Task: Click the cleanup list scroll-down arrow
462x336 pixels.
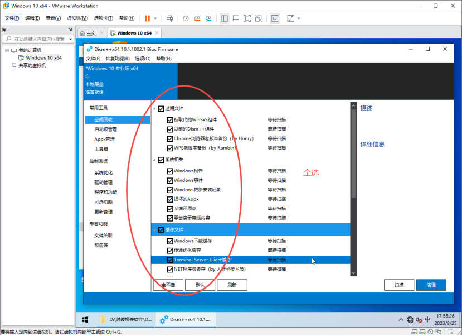Action: [x=353, y=273]
